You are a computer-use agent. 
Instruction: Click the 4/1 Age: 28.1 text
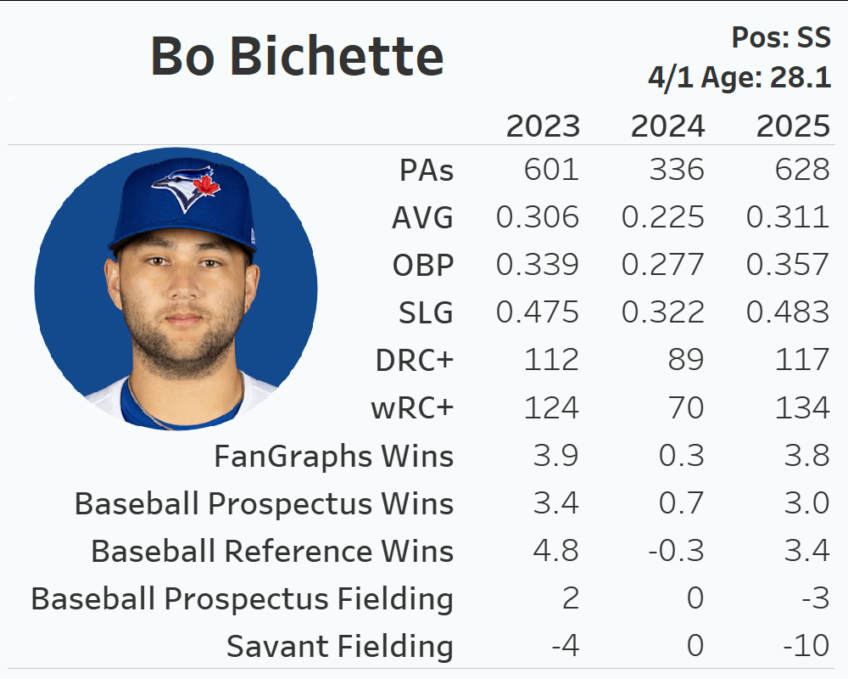tap(739, 78)
